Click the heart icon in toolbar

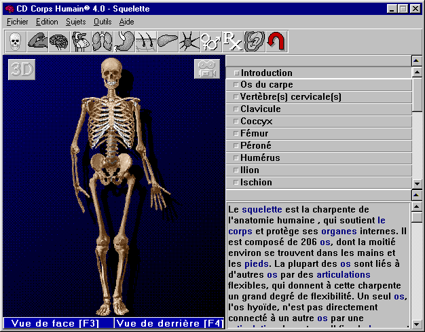click(x=80, y=41)
